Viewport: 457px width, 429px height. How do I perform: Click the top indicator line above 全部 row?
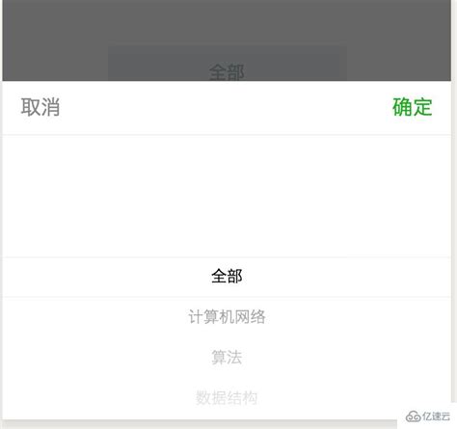point(227,257)
